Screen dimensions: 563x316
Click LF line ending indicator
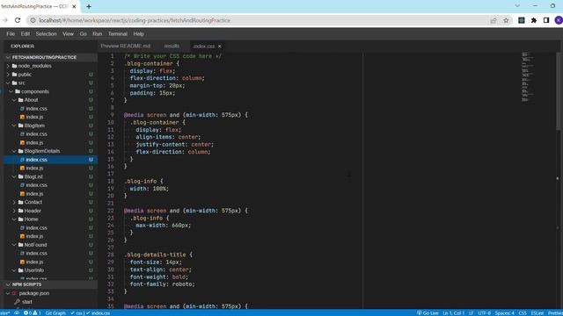[472, 312]
